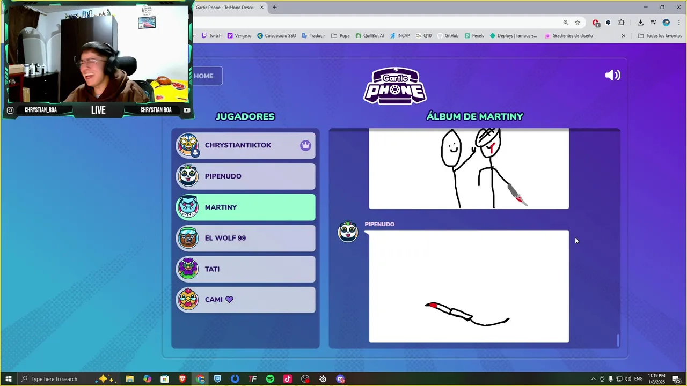
Task: Click the stick figures drawing in album
Action: (x=469, y=168)
